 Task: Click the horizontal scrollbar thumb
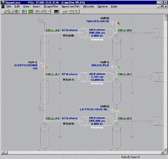click(6, 152)
